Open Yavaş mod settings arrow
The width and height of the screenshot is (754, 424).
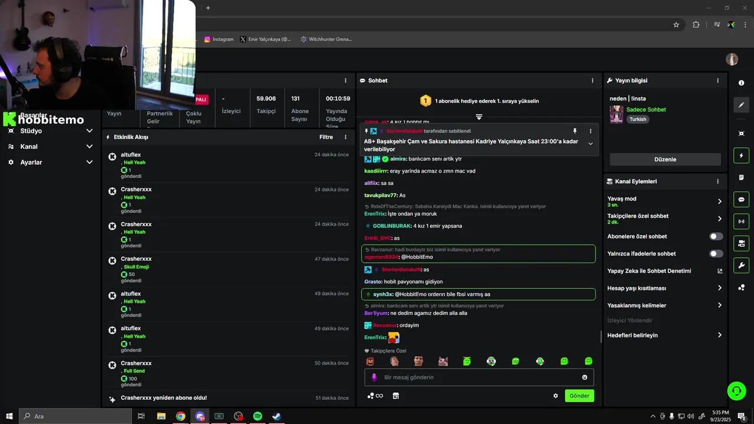coord(719,201)
